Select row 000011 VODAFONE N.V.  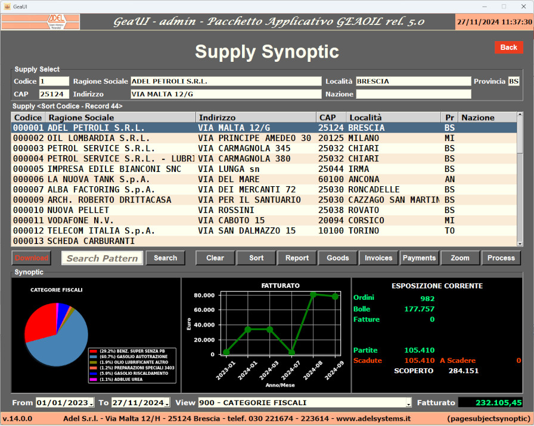click(x=264, y=221)
